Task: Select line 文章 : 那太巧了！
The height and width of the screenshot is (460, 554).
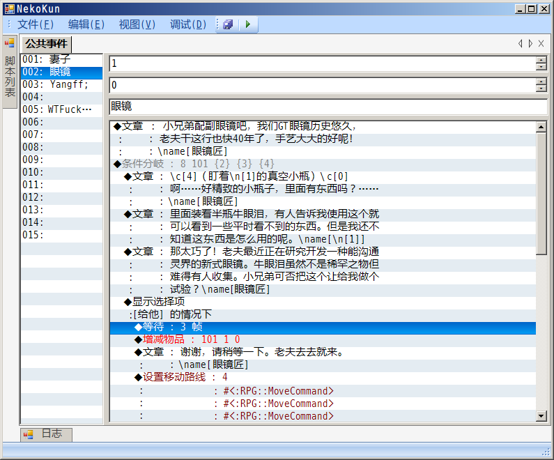Action: 323,252
